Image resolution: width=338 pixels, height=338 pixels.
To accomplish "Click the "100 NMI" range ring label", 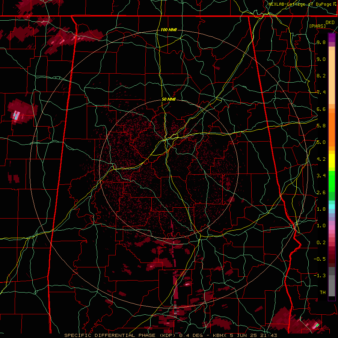I will point(169,30).
